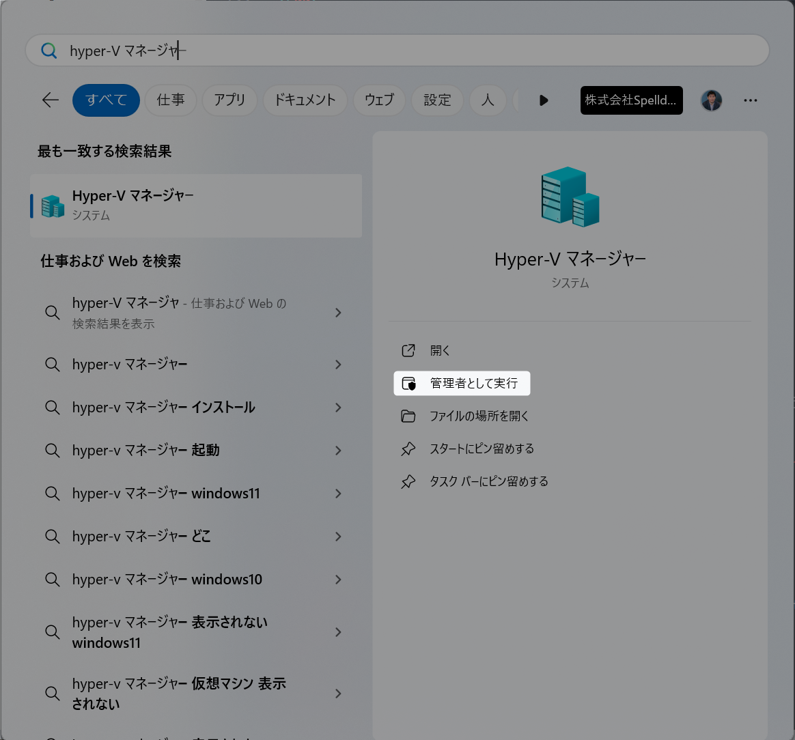The width and height of the screenshot is (795, 740).
Task: Click the pin icon for タスク バーにピン留めする
Action: pos(408,481)
